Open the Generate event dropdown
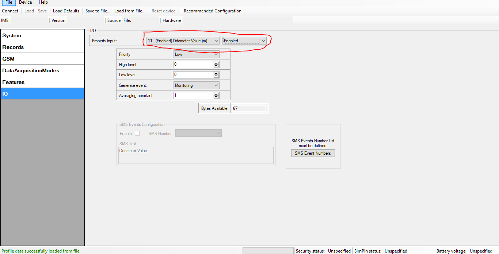The height and width of the screenshot is (254, 499). tap(197, 85)
